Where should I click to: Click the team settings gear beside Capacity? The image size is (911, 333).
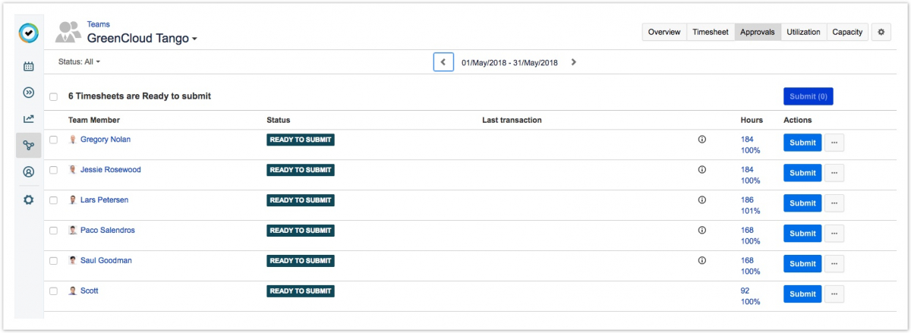(x=881, y=32)
